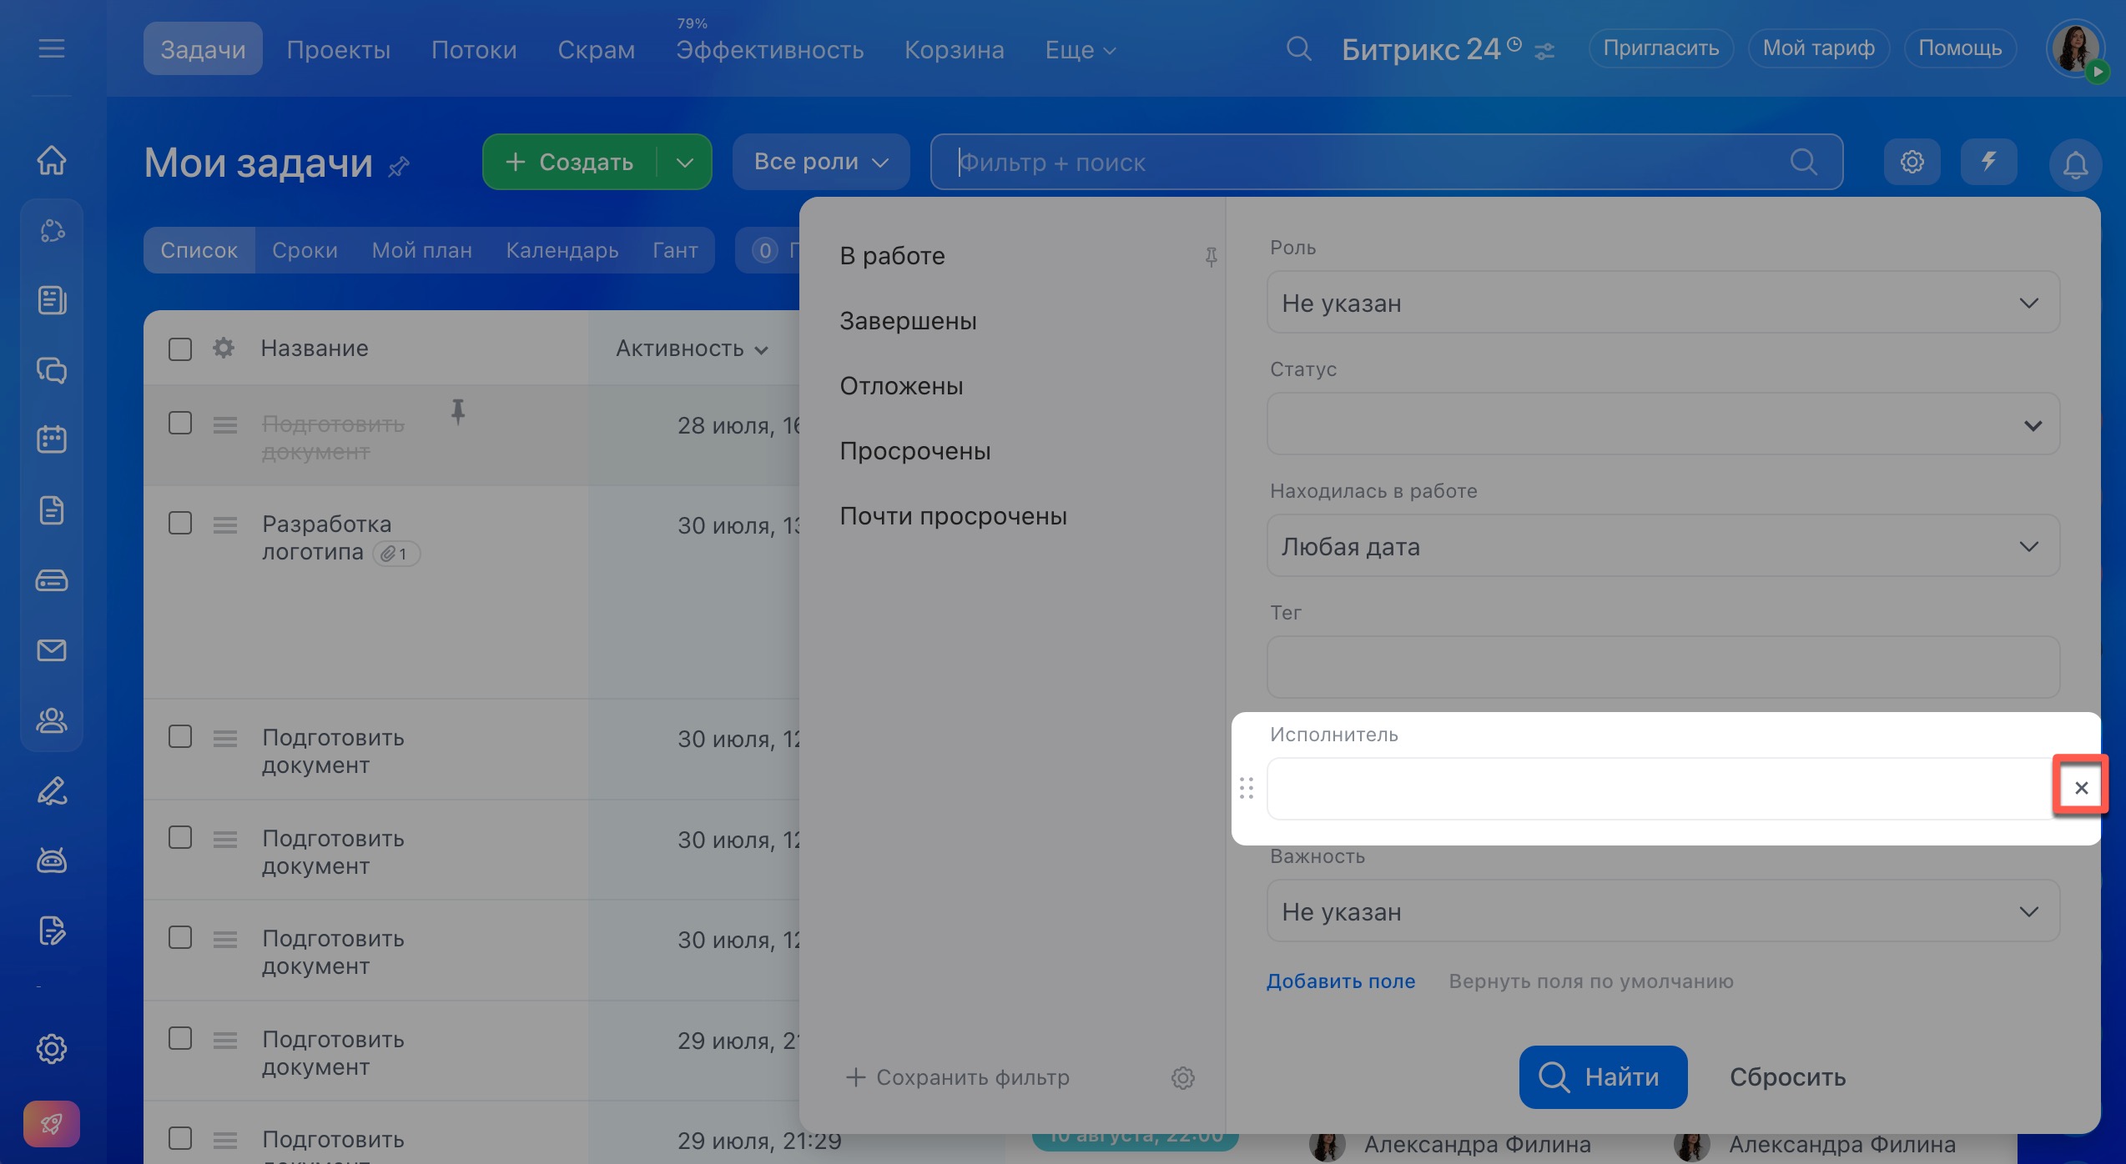
Task: Expand the Находилась в работе date dropdown
Action: [x=1663, y=546]
